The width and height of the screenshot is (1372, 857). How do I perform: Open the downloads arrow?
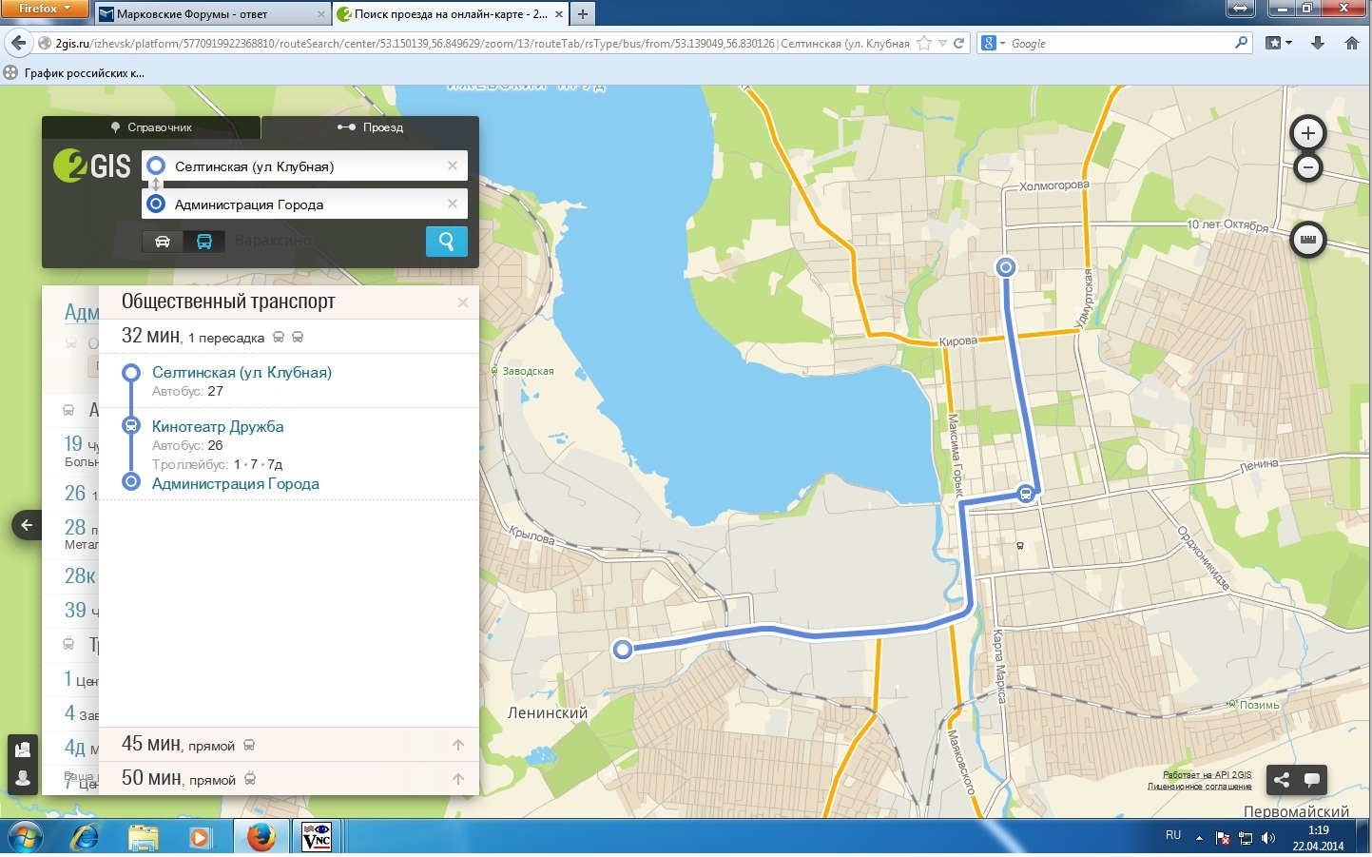[1318, 43]
